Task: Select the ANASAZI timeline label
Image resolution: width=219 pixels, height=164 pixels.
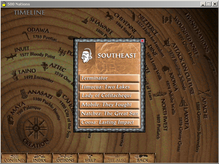Action: pyautogui.click(x=40, y=95)
